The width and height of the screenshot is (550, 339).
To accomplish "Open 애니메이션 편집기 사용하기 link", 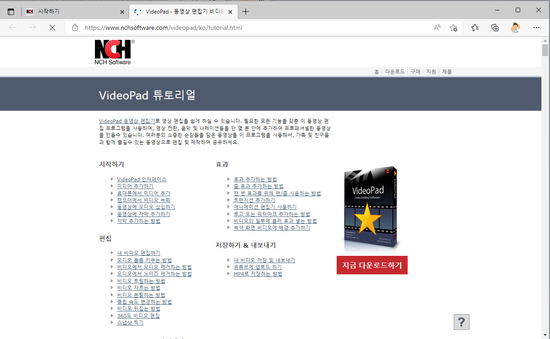I will (265, 207).
